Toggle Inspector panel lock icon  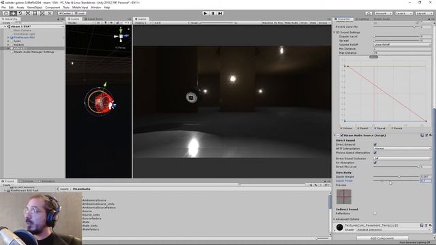tap(429, 19)
